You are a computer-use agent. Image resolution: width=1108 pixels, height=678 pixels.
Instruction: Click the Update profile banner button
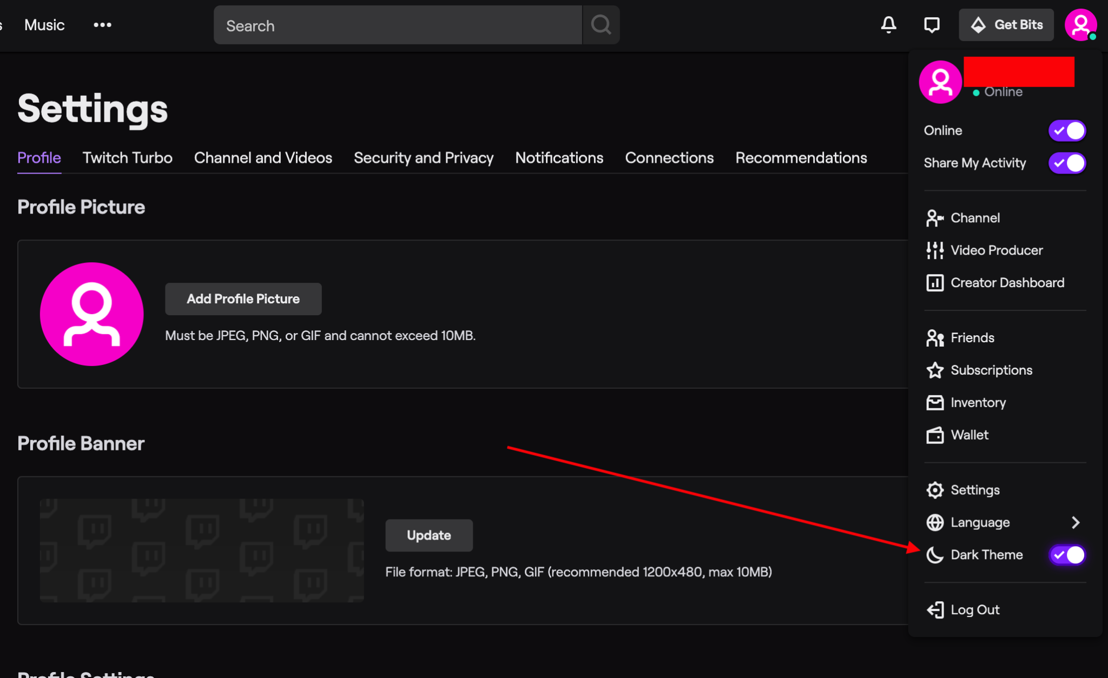(x=428, y=535)
